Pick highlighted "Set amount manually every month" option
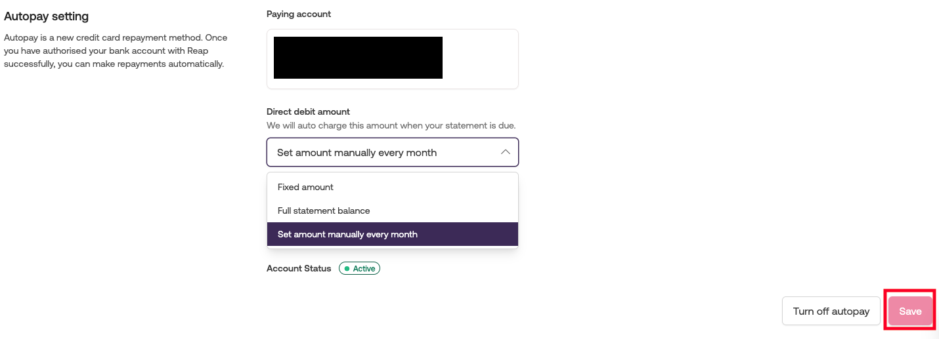The image size is (939, 339). (x=347, y=234)
